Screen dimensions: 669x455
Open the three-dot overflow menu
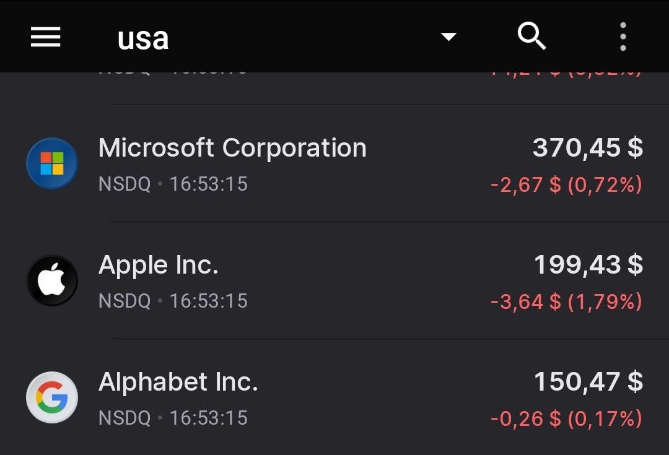623,37
